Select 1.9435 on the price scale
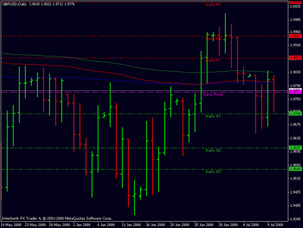This screenshot has width=303, height=228. coord(295,206)
